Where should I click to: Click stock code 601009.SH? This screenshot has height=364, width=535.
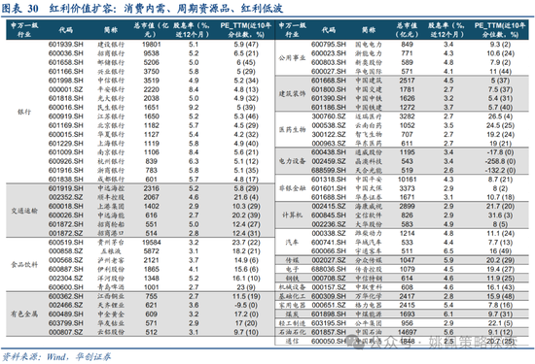66,152
